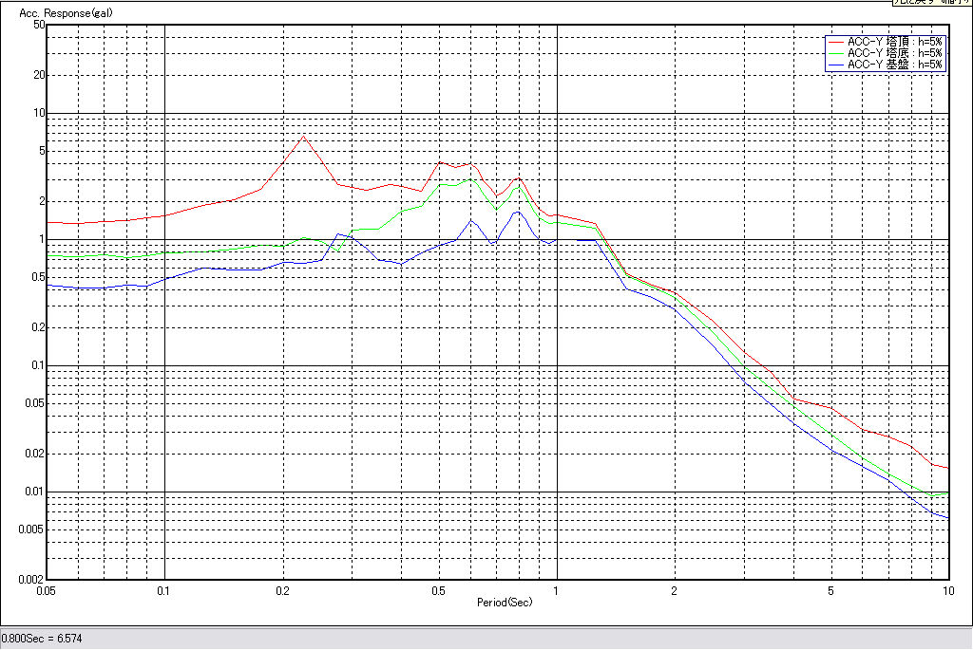Click the 0.002 label on the vertical axis

(33, 579)
